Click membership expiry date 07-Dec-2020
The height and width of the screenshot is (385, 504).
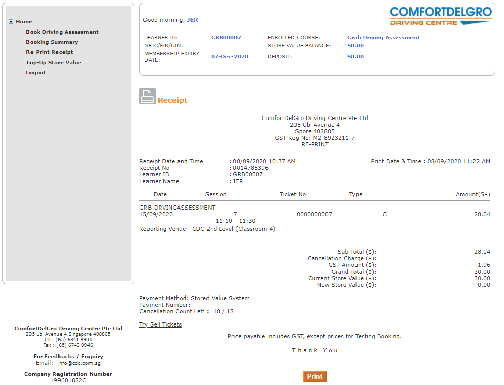(x=229, y=56)
